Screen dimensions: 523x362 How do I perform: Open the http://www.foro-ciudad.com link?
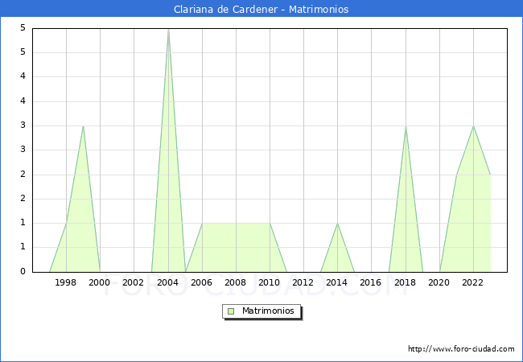click(461, 349)
